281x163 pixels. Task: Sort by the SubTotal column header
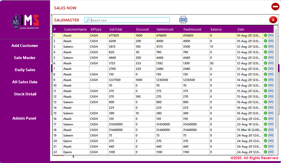coord(116,30)
